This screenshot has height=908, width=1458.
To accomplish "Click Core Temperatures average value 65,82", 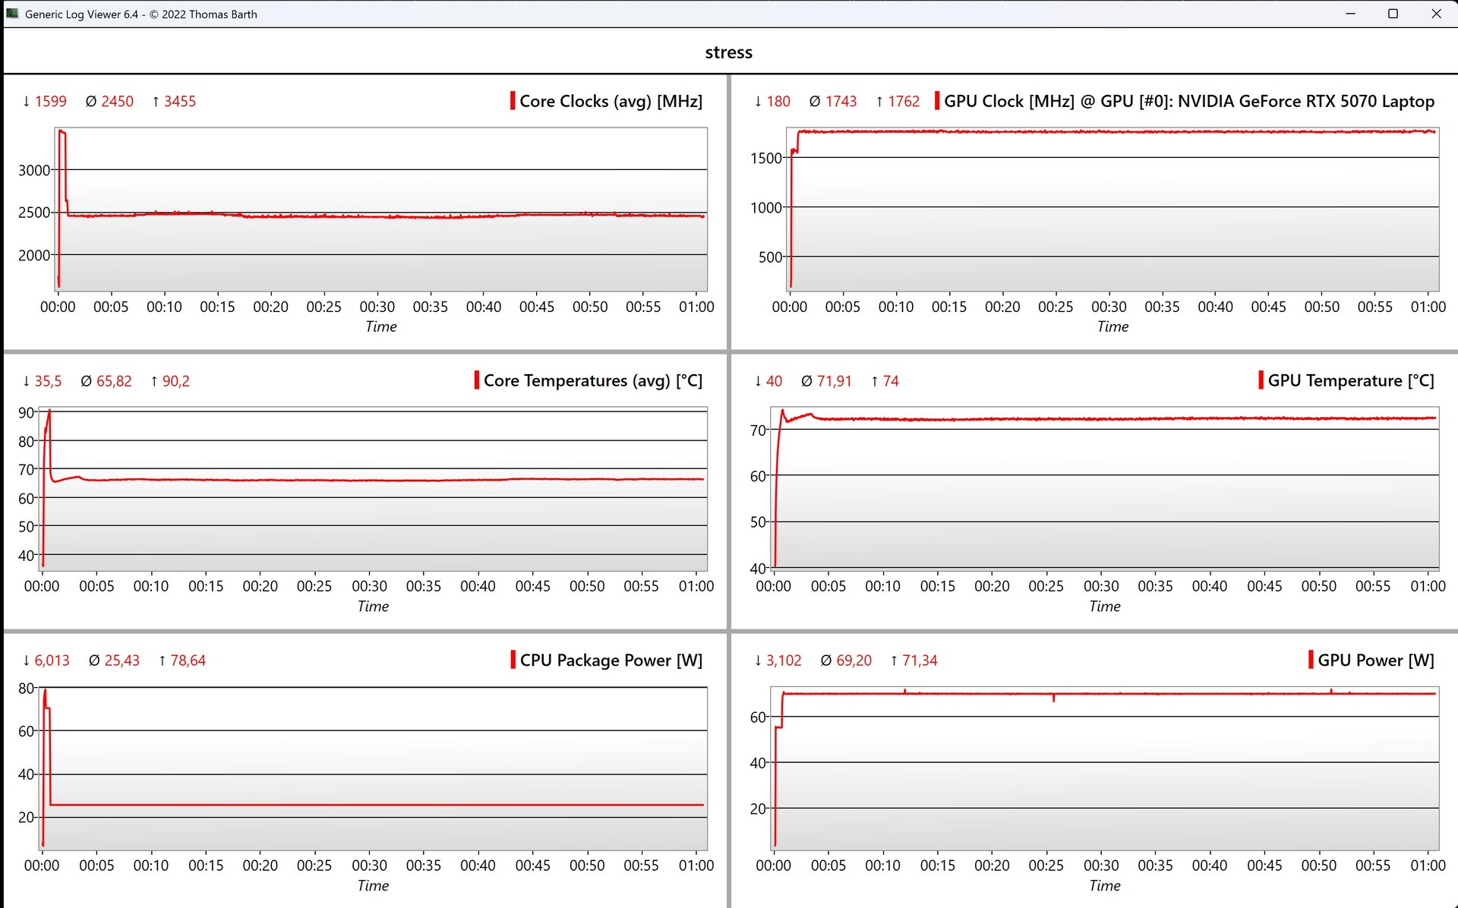I will [x=113, y=380].
